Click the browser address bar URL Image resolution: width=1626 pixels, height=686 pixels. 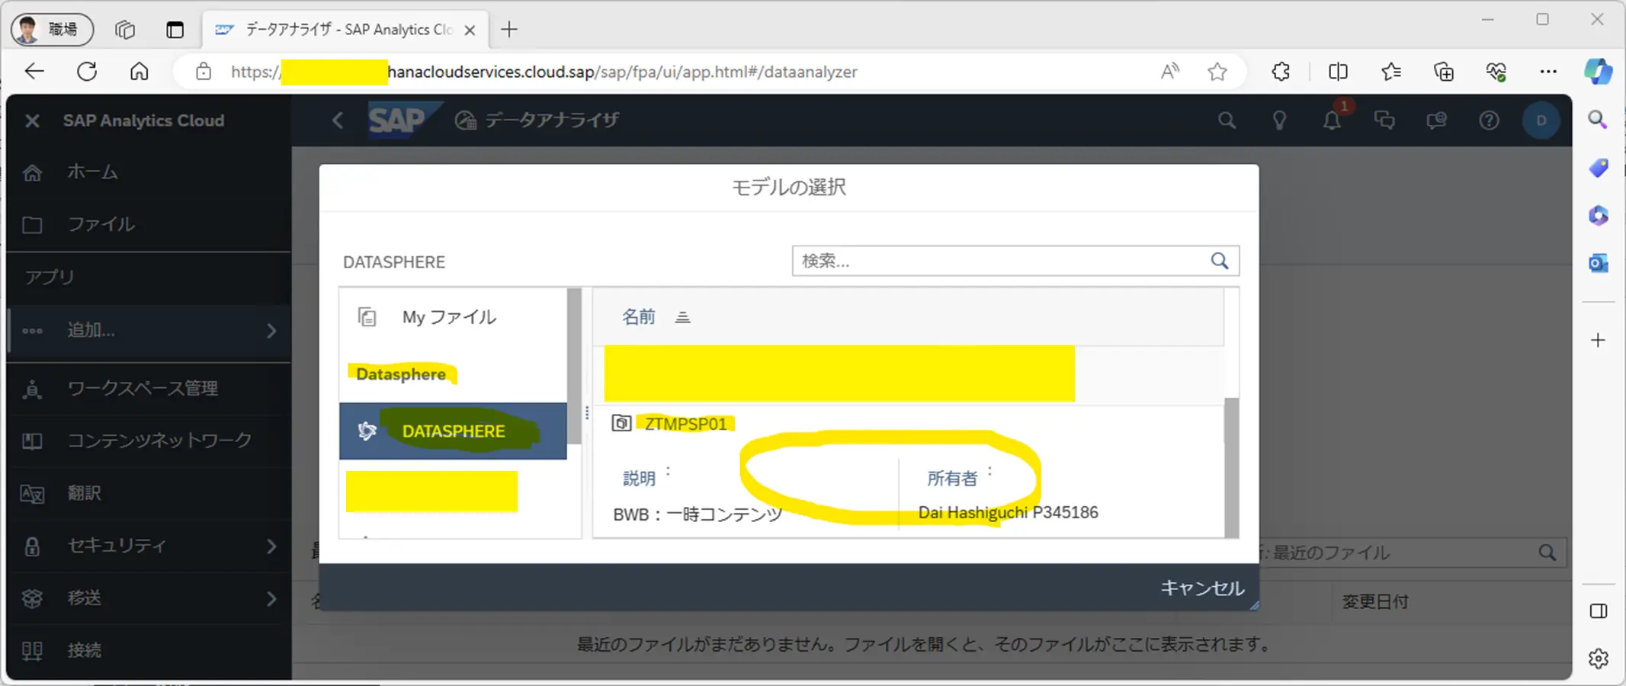(x=544, y=72)
